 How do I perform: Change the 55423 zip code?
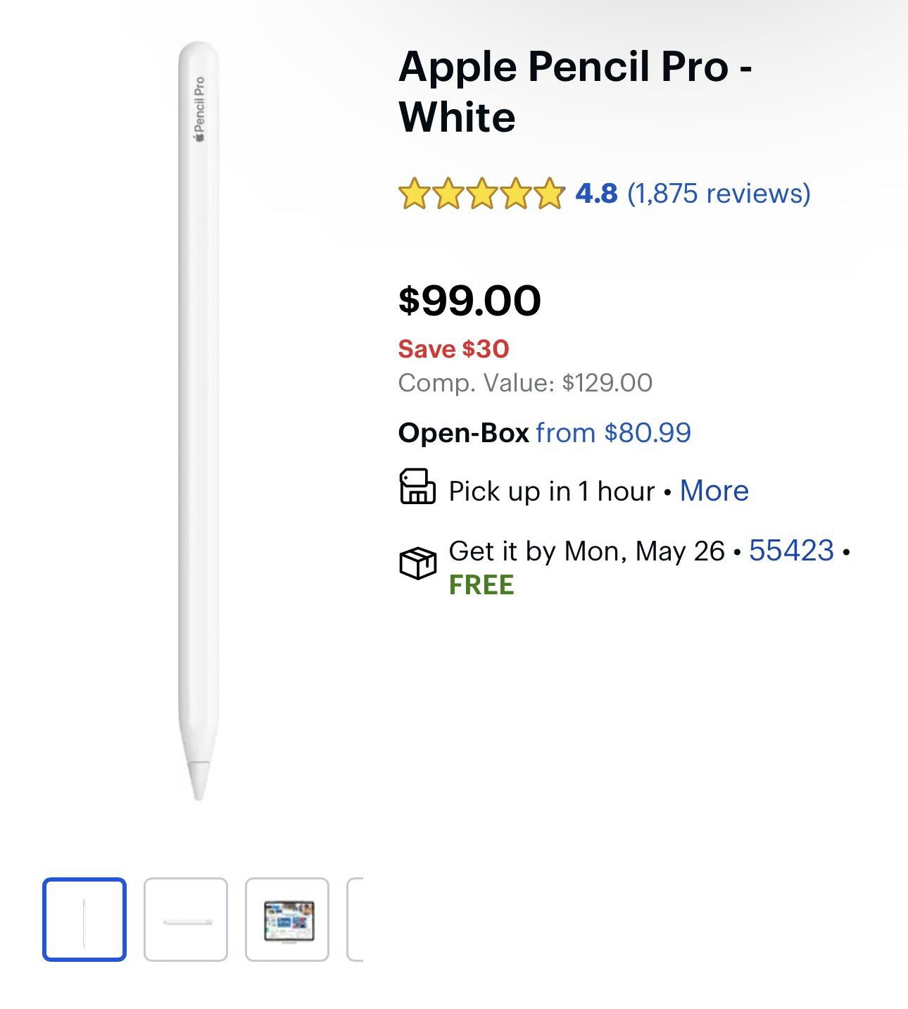pyautogui.click(x=791, y=551)
